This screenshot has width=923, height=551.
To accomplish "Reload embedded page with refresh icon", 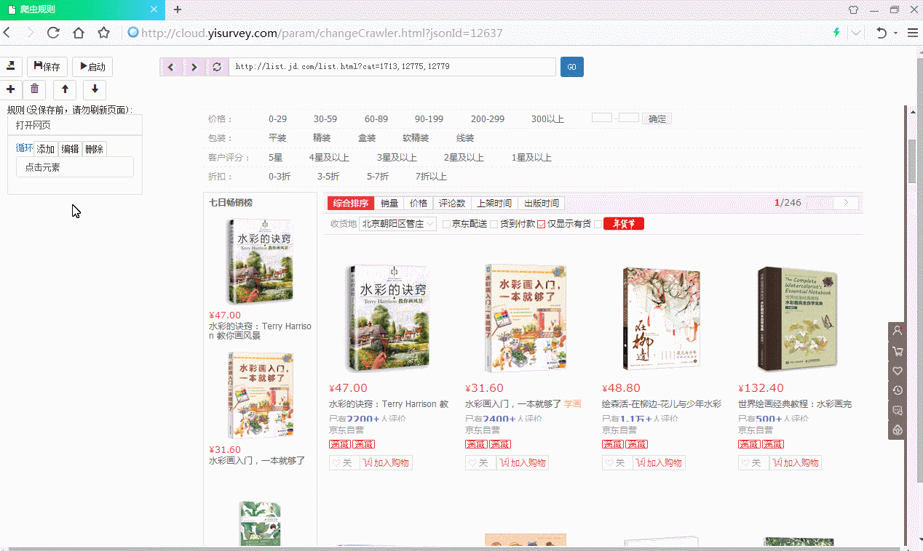I will 217,67.
